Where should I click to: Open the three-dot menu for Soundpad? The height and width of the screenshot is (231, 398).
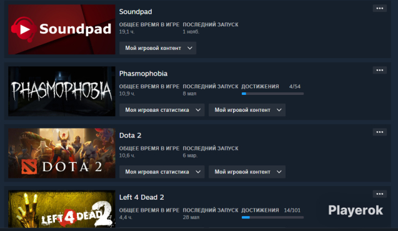pos(379,8)
